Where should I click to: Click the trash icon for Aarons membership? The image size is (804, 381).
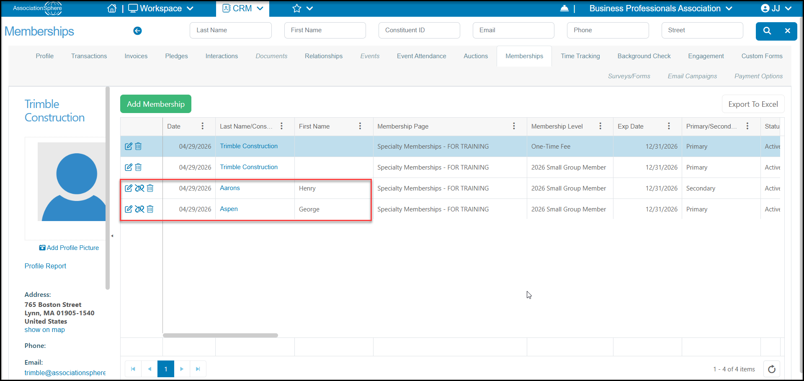[x=150, y=188]
